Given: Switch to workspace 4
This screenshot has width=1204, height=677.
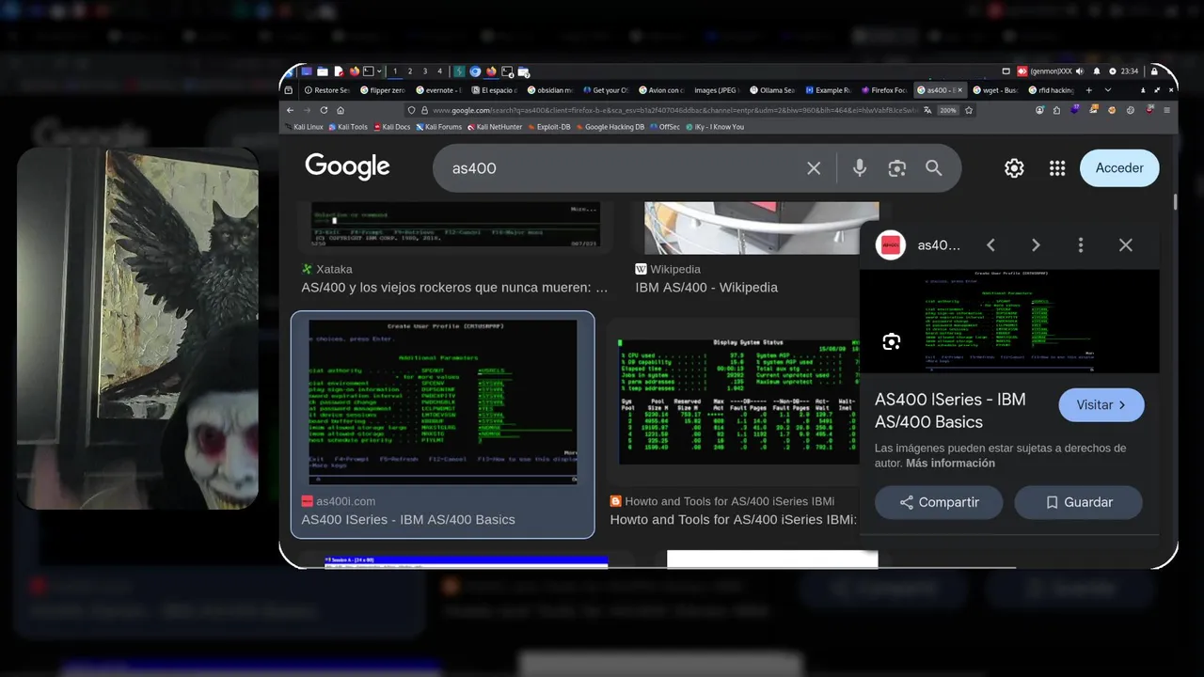Looking at the screenshot, I should [x=439, y=71].
